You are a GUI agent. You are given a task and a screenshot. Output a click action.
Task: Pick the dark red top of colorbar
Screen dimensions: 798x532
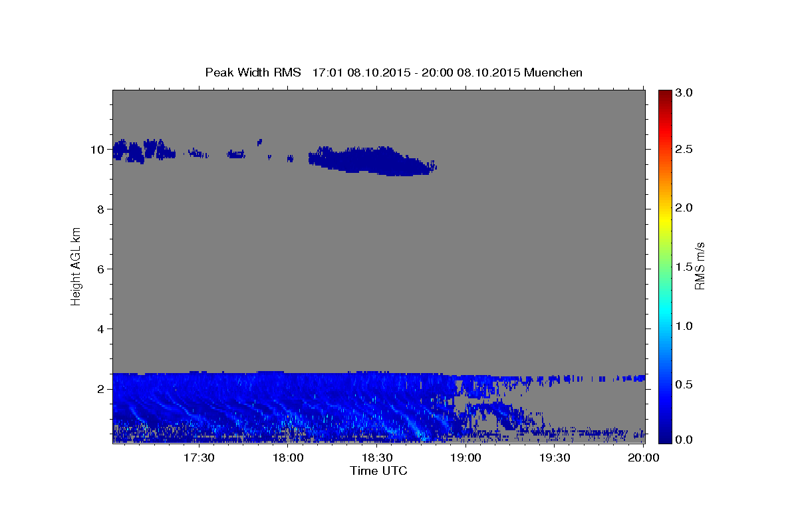(x=665, y=94)
